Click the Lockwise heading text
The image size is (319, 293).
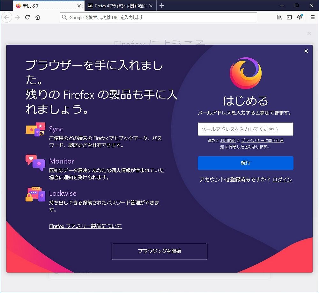click(x=63, y=194)
